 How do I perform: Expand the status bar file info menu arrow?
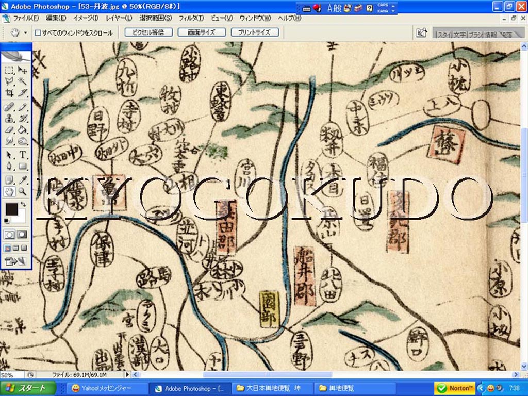(x=127, y=374)
